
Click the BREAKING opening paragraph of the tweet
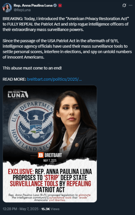point(66,24)
